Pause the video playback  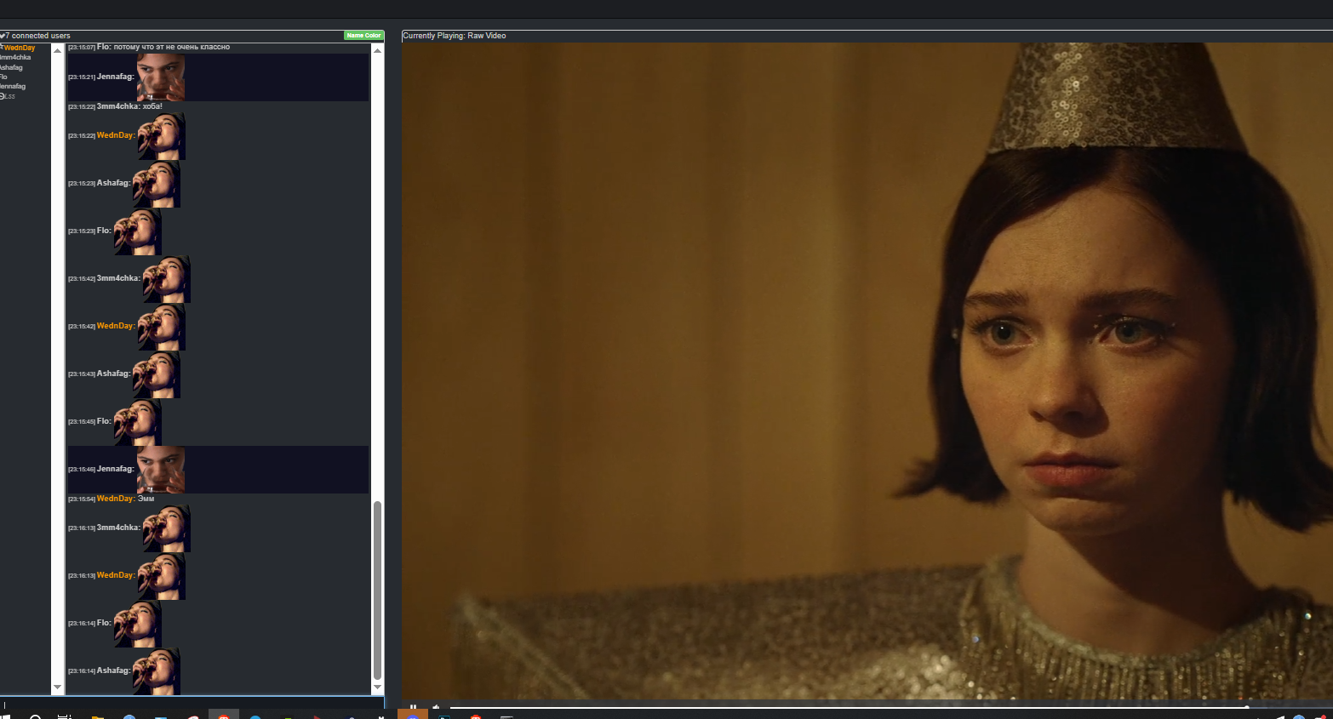pos(413,707)
